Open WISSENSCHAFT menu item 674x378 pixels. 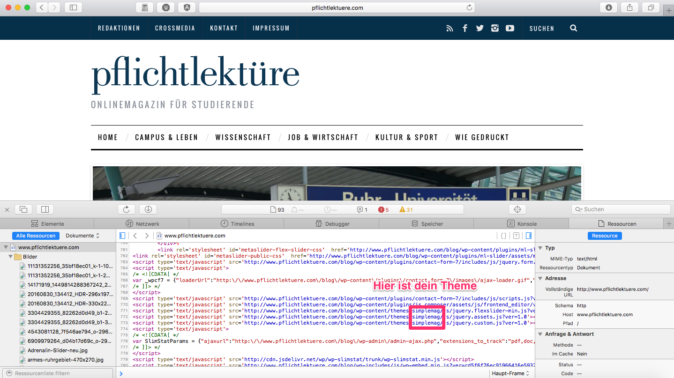pos(243,137)
